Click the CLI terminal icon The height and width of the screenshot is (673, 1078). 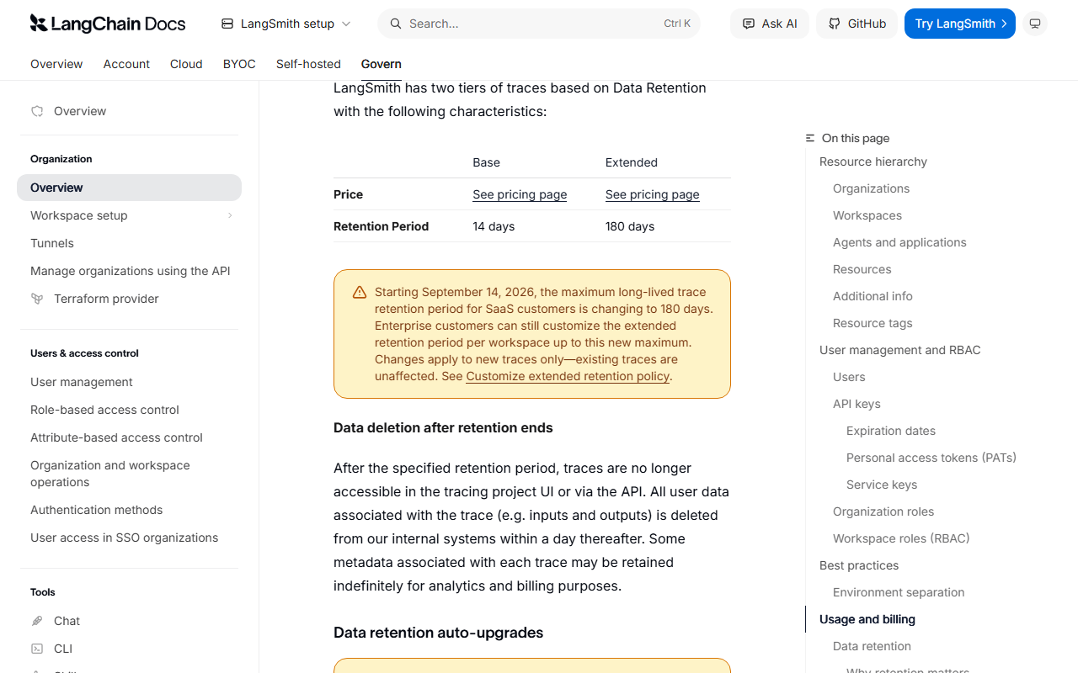pyautogui.click(x=37, y=649)
